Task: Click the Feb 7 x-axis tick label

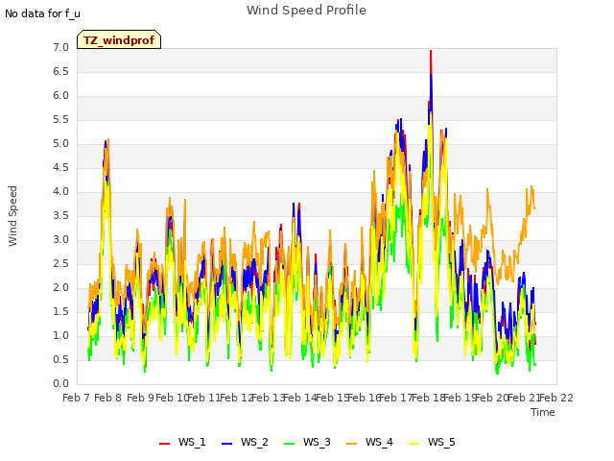Action: click(77, 398)
